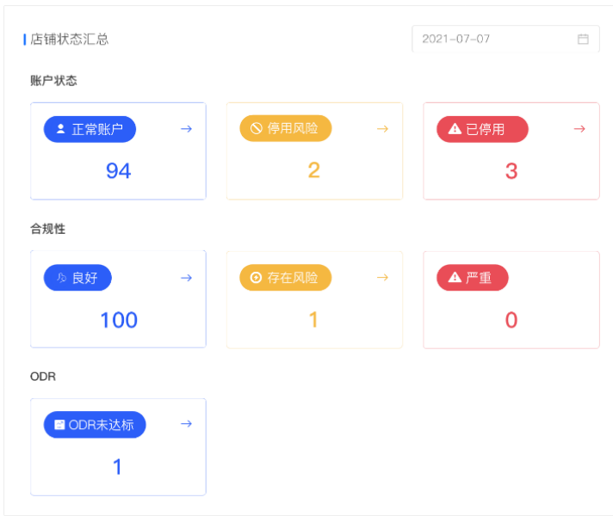This screenshot has height=522, width=613.
Task: Click the 94 normal accounts count
Action: [x=119, y=171]
